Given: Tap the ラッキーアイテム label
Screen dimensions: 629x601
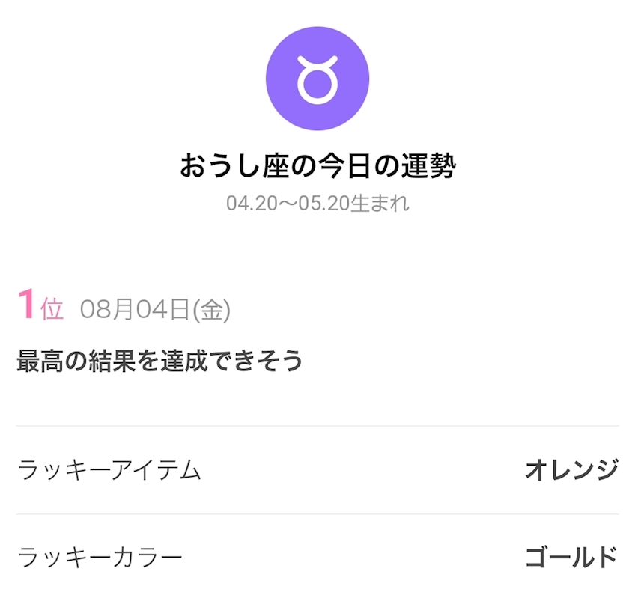Looking at the screenshot, I should click(x=109, y=469).
